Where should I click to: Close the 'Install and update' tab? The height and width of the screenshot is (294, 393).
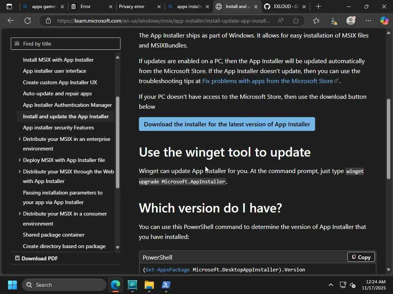[x=256, y=7]
